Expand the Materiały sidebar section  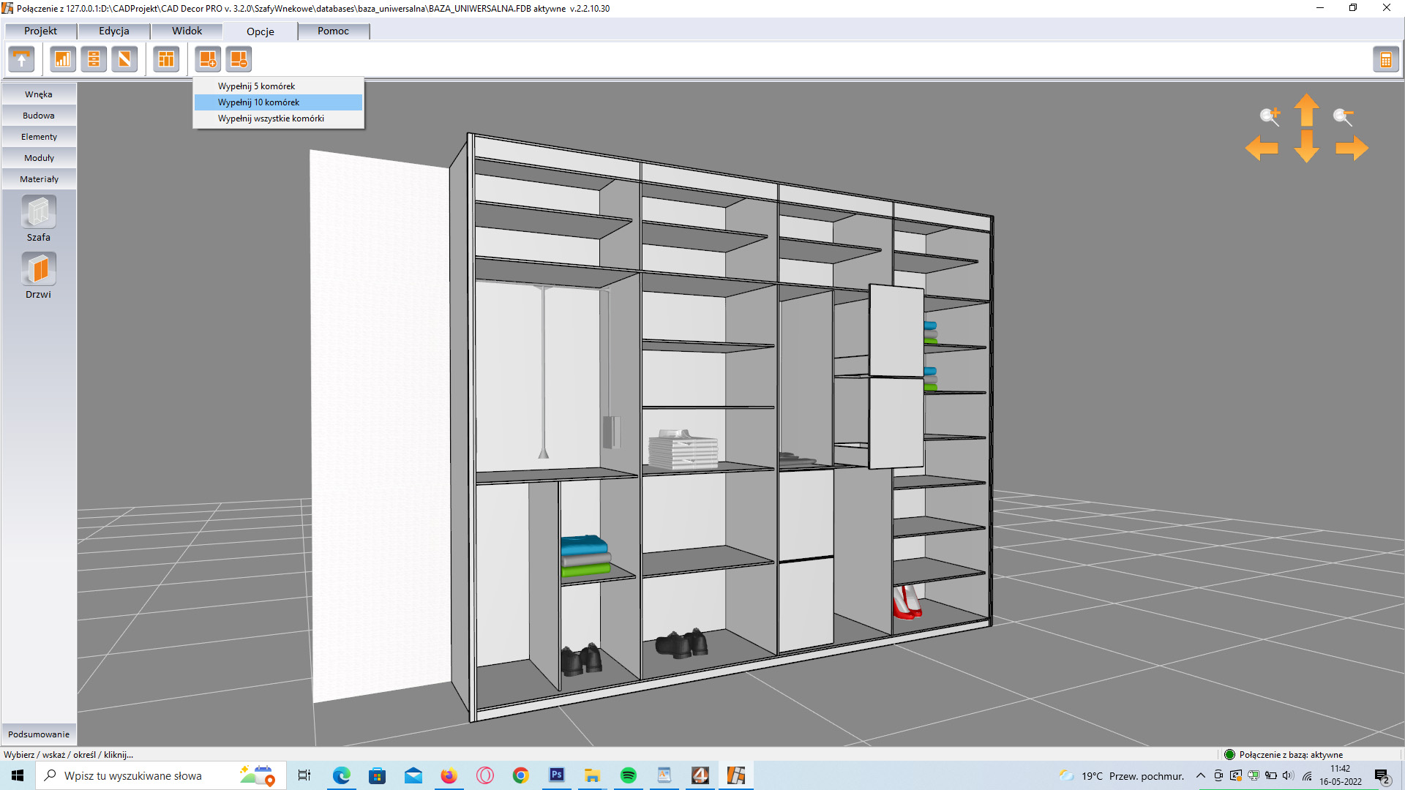[39, 179]
